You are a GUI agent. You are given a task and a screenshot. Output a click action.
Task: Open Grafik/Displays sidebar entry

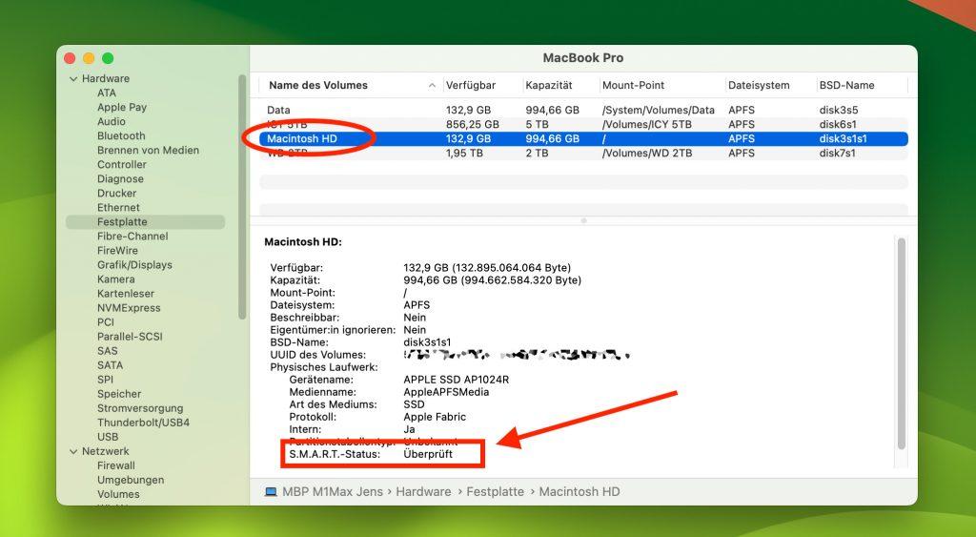[x=134, y=265]
